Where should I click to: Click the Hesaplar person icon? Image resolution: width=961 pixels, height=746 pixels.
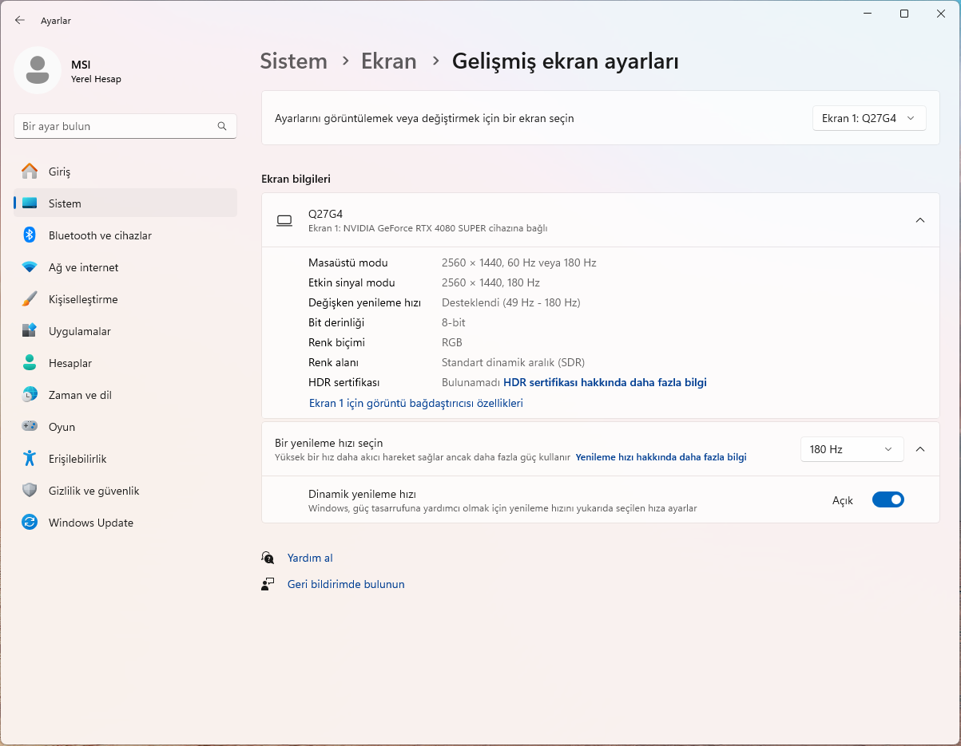[x=30, y=363]
